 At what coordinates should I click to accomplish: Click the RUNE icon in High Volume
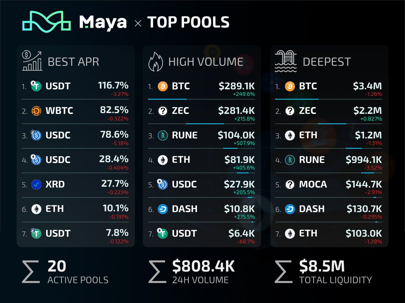[x=162, y=135]
